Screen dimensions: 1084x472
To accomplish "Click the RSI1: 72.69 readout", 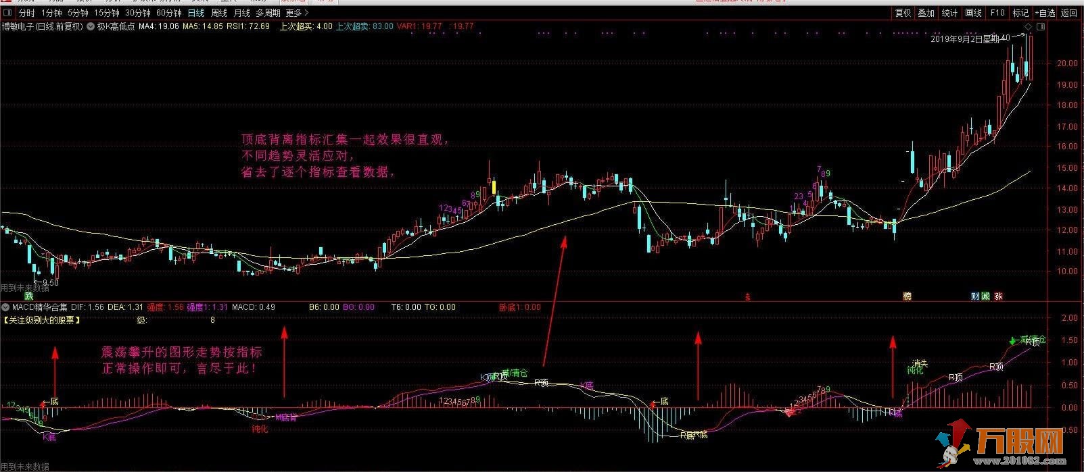I will click(x=248, y=26).
